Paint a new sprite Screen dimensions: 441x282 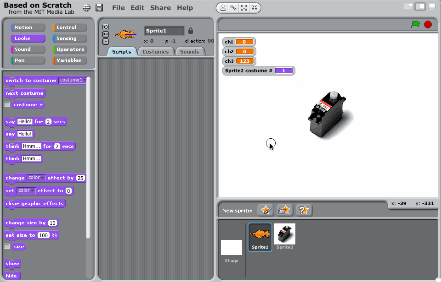266,210
